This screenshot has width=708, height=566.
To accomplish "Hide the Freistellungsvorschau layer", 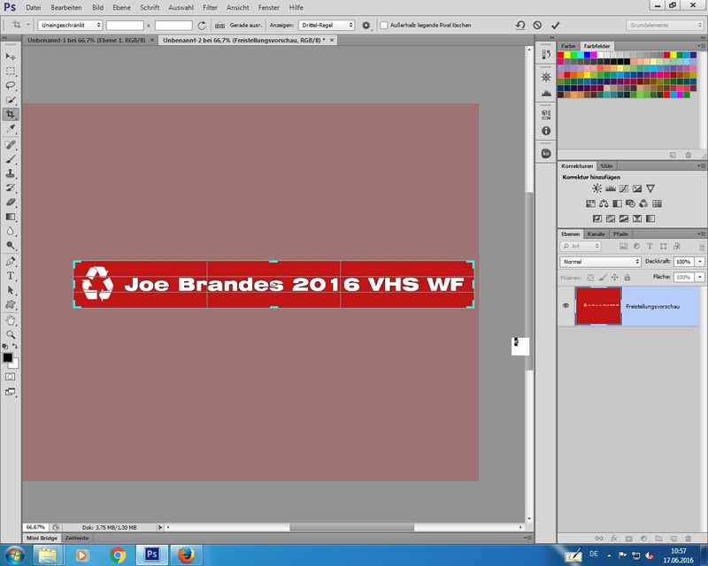I will [x=566, y=305].
